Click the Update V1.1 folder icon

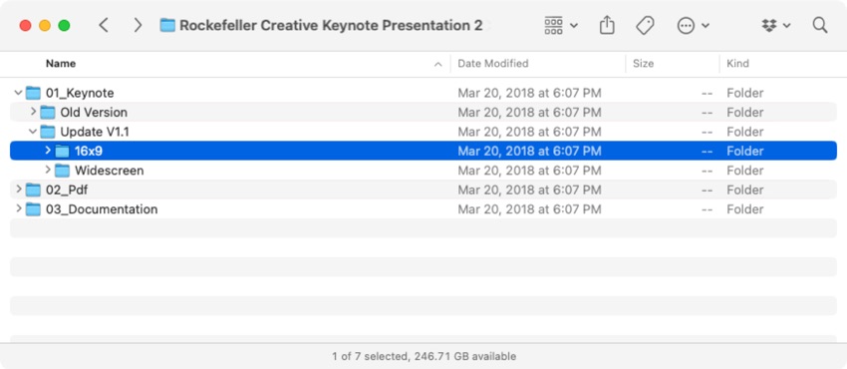(x=48, y=132)
